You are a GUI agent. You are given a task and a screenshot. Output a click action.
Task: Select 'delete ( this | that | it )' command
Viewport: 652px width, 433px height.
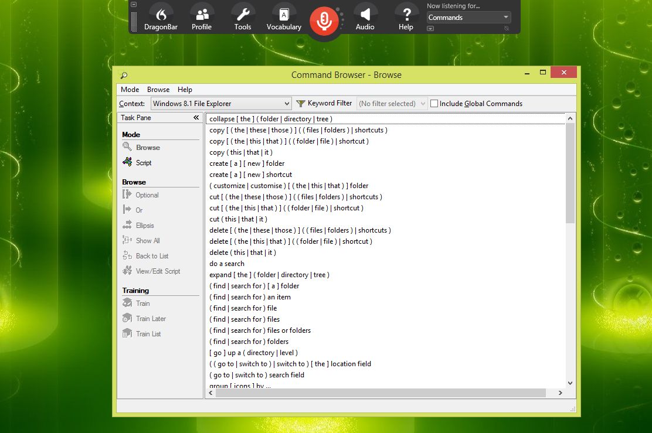click(x=385, y=252)
